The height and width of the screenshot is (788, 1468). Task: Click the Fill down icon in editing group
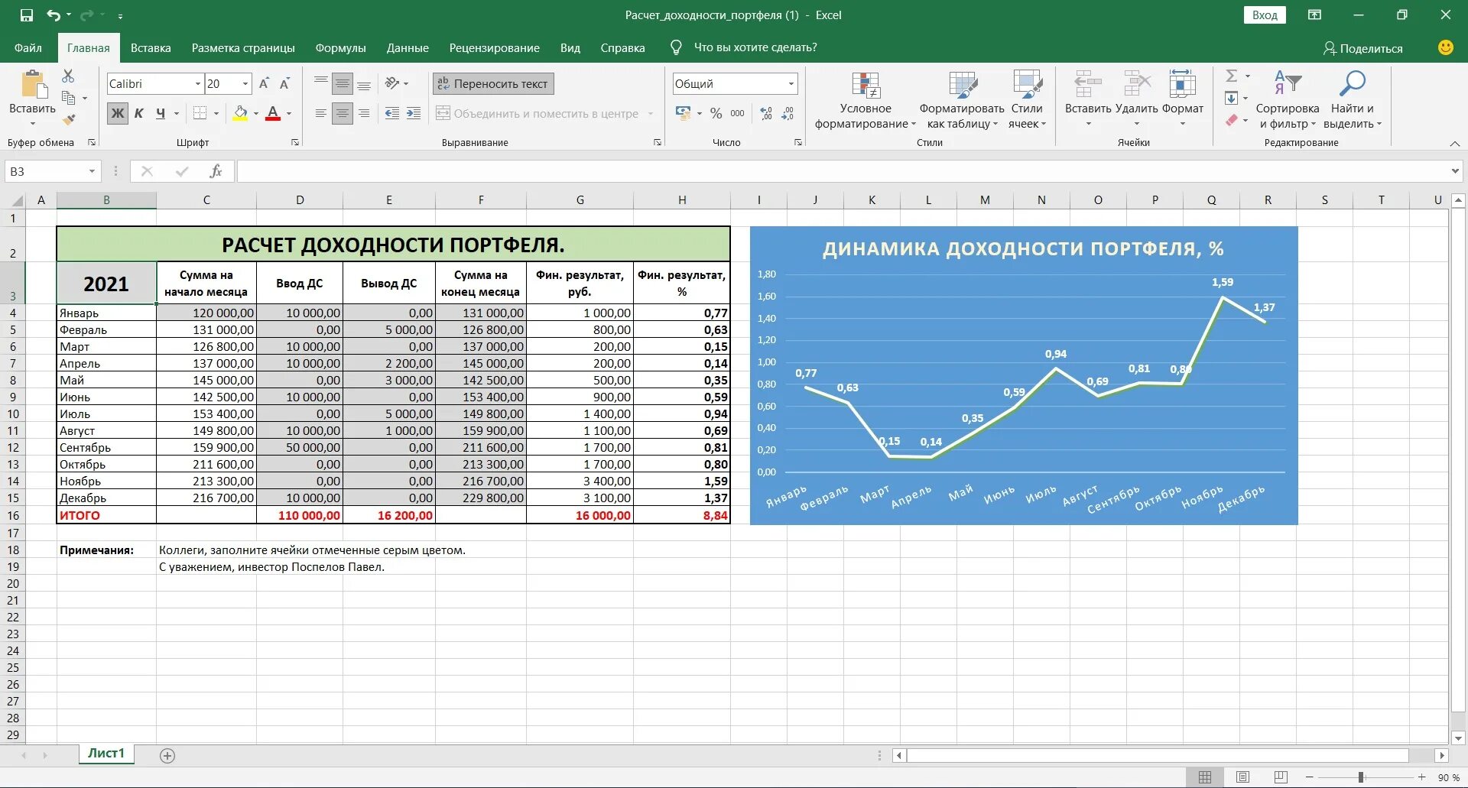(1231, 98)
